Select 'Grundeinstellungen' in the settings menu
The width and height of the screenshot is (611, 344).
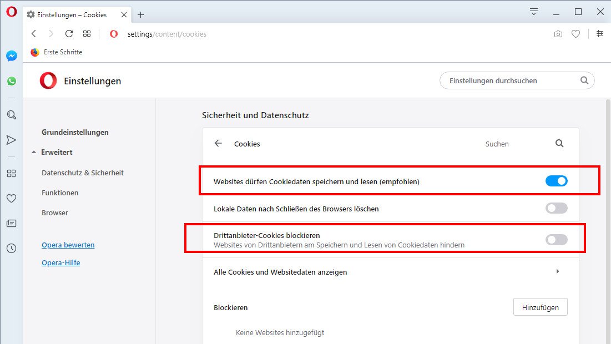click(x=75, y=132)
